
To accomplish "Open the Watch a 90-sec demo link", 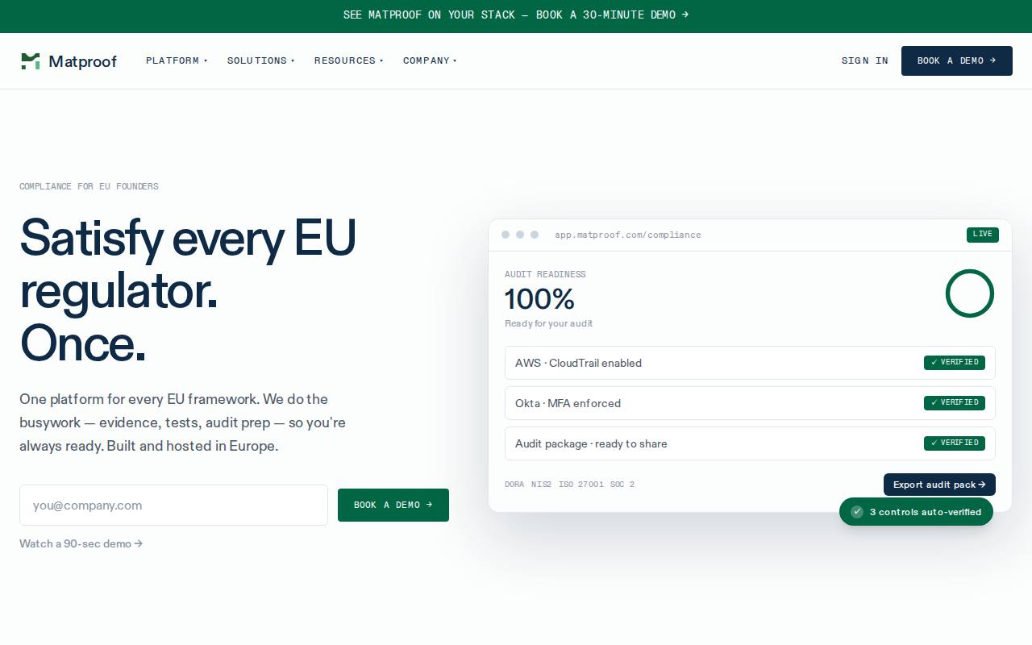I will 81,543.
